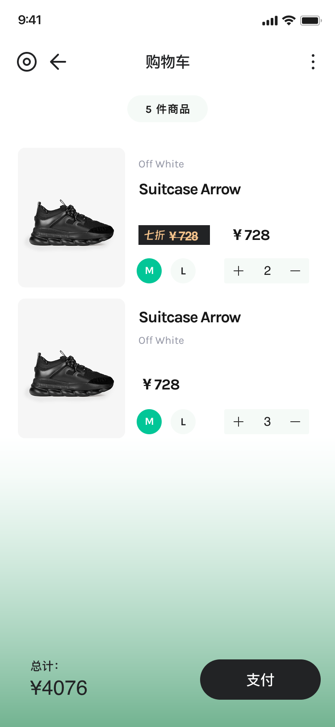Open first sneaker product thumbnail
Screen dimensions: 335x727
coord(71,217)
